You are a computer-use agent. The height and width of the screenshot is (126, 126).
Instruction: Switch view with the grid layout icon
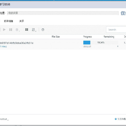pos(27,30)
